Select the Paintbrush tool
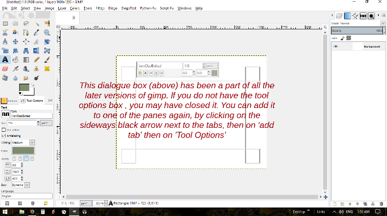387x216 pixels. pos(47,60)
